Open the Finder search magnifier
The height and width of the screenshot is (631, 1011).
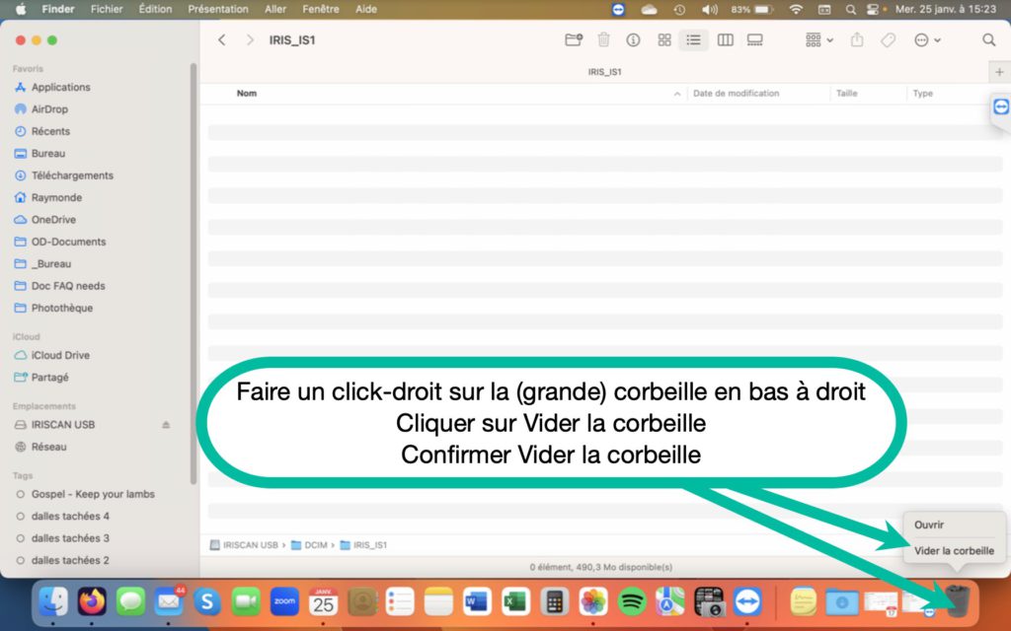point(988,40)
